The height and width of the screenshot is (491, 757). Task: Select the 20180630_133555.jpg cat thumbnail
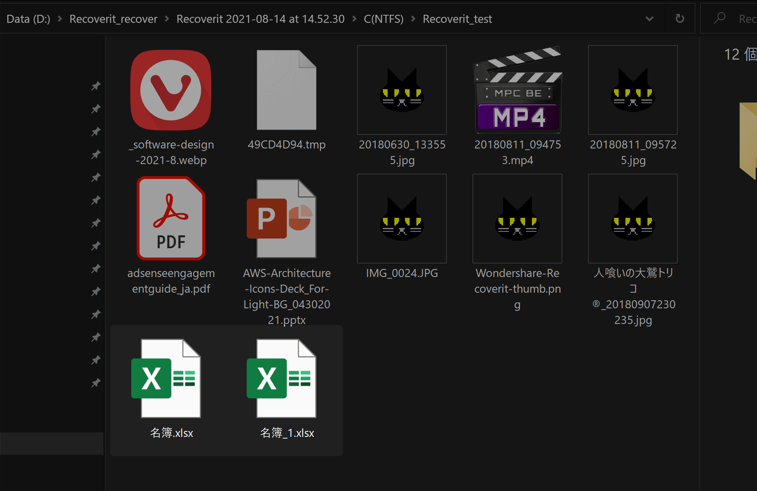click(402, 90)
